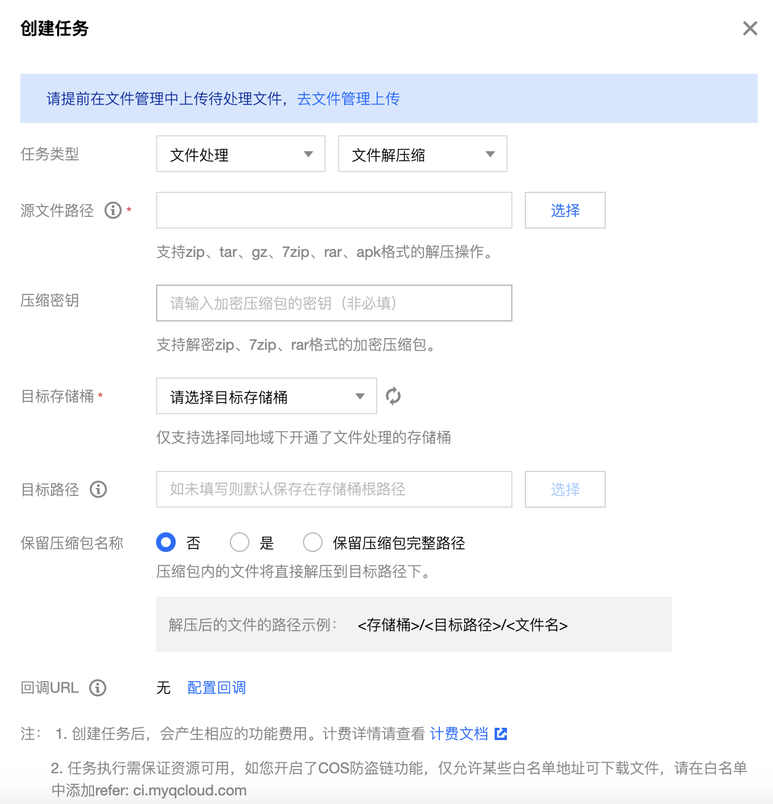
Task: Click the path example text <存储桶>/<目标路径>/<文件名>
Action: tap(463, 625)
